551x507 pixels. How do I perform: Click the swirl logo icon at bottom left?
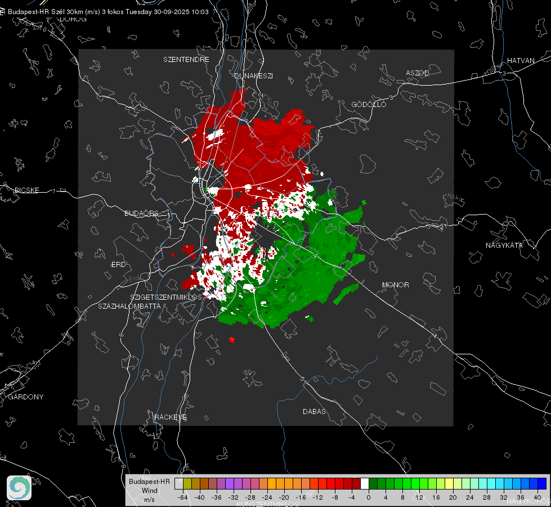click(19, 488)
